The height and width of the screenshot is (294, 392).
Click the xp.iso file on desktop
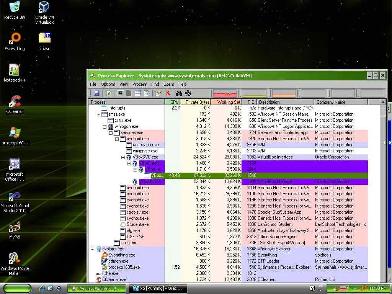point(44,41)
